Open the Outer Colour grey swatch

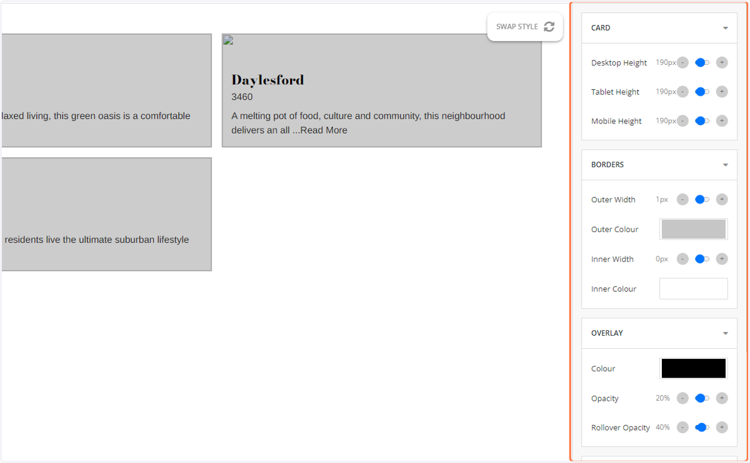[x=694, y=229]
